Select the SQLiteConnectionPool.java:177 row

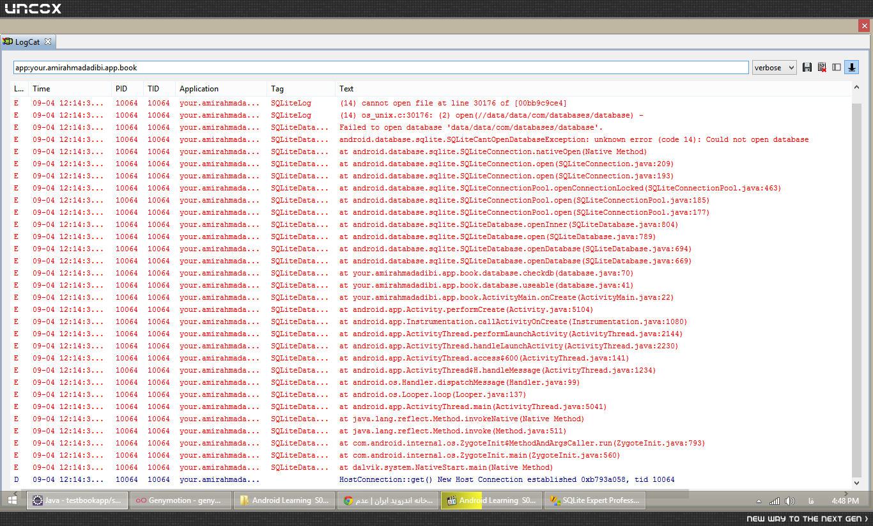pos(431,212)
